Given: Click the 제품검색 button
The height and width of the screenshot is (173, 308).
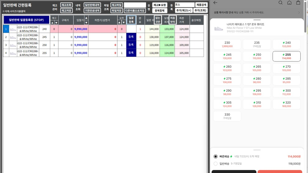Looking at the screenshot, I should pyautogui.click(x=201, y=5).
